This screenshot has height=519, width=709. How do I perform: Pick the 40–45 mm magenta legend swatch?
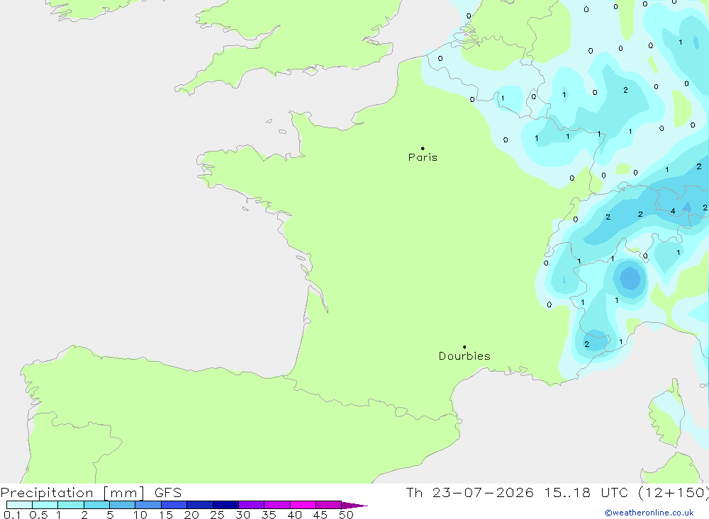(x=303, y=505)
